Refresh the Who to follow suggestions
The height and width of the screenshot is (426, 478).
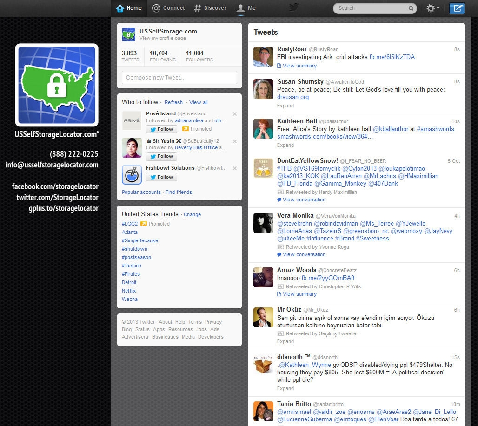[x=173, y=102]
